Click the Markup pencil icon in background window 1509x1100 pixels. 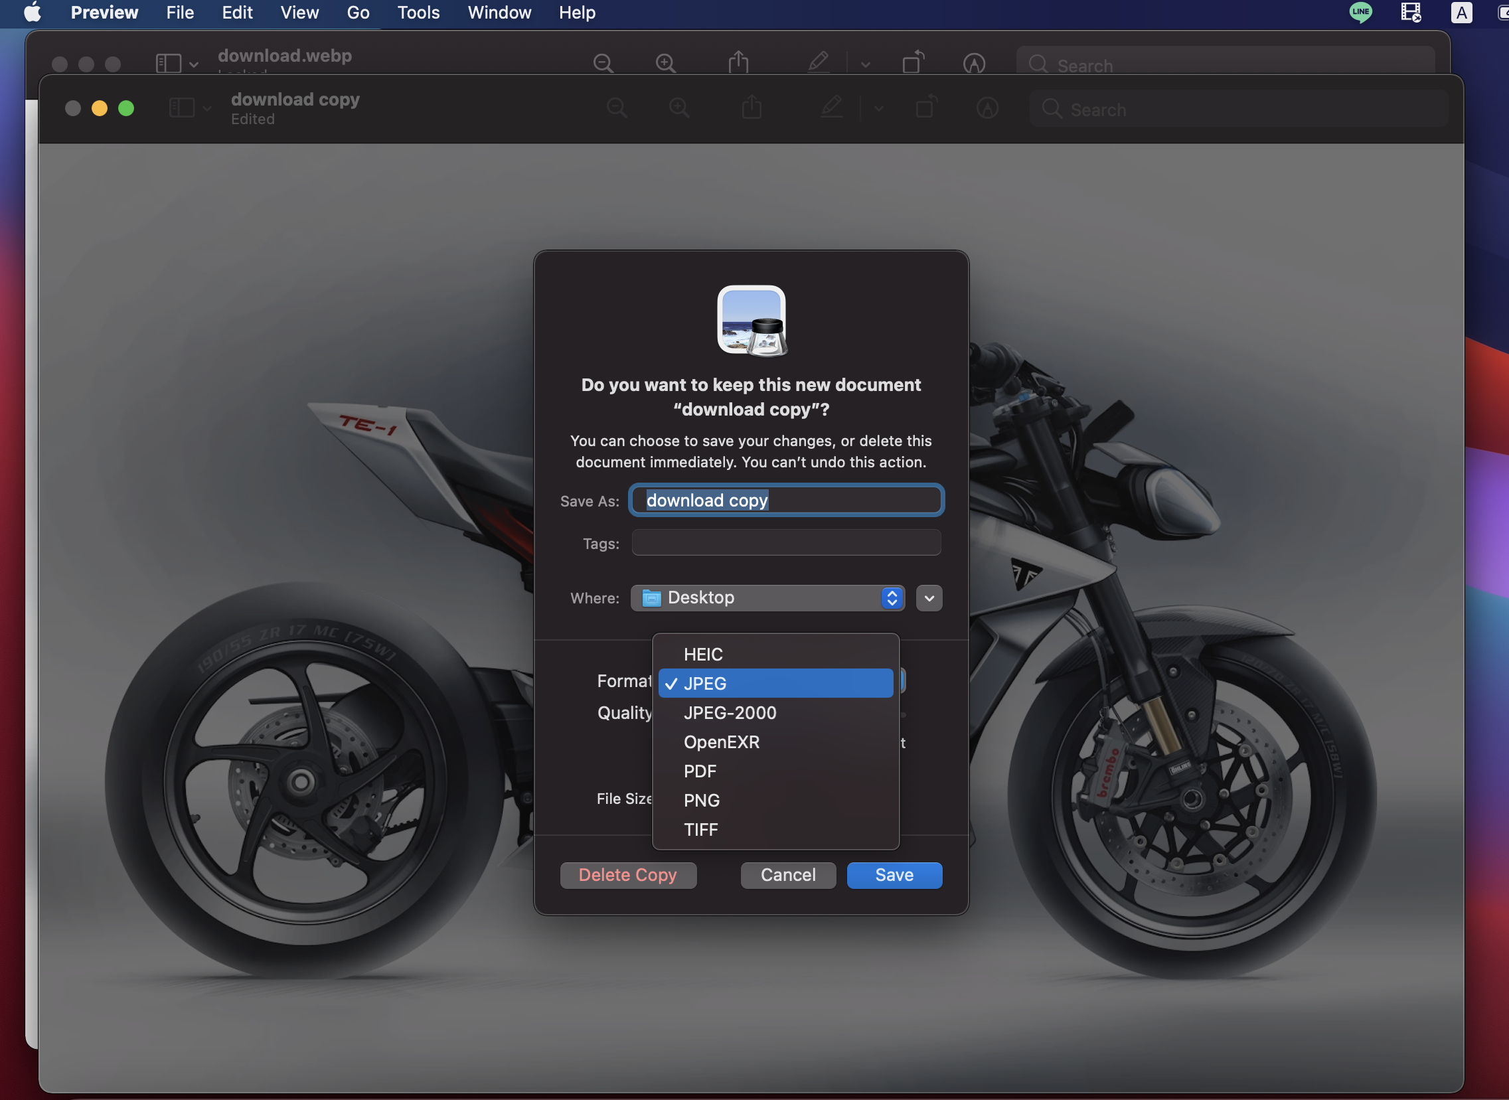point(818,62)
